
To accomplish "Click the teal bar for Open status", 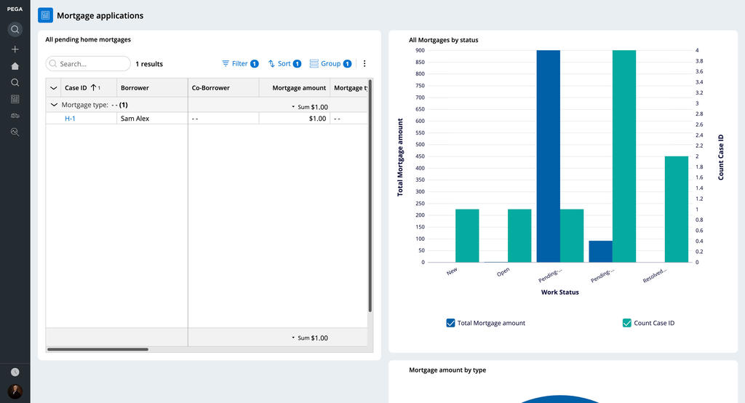I will click(519, 236).
